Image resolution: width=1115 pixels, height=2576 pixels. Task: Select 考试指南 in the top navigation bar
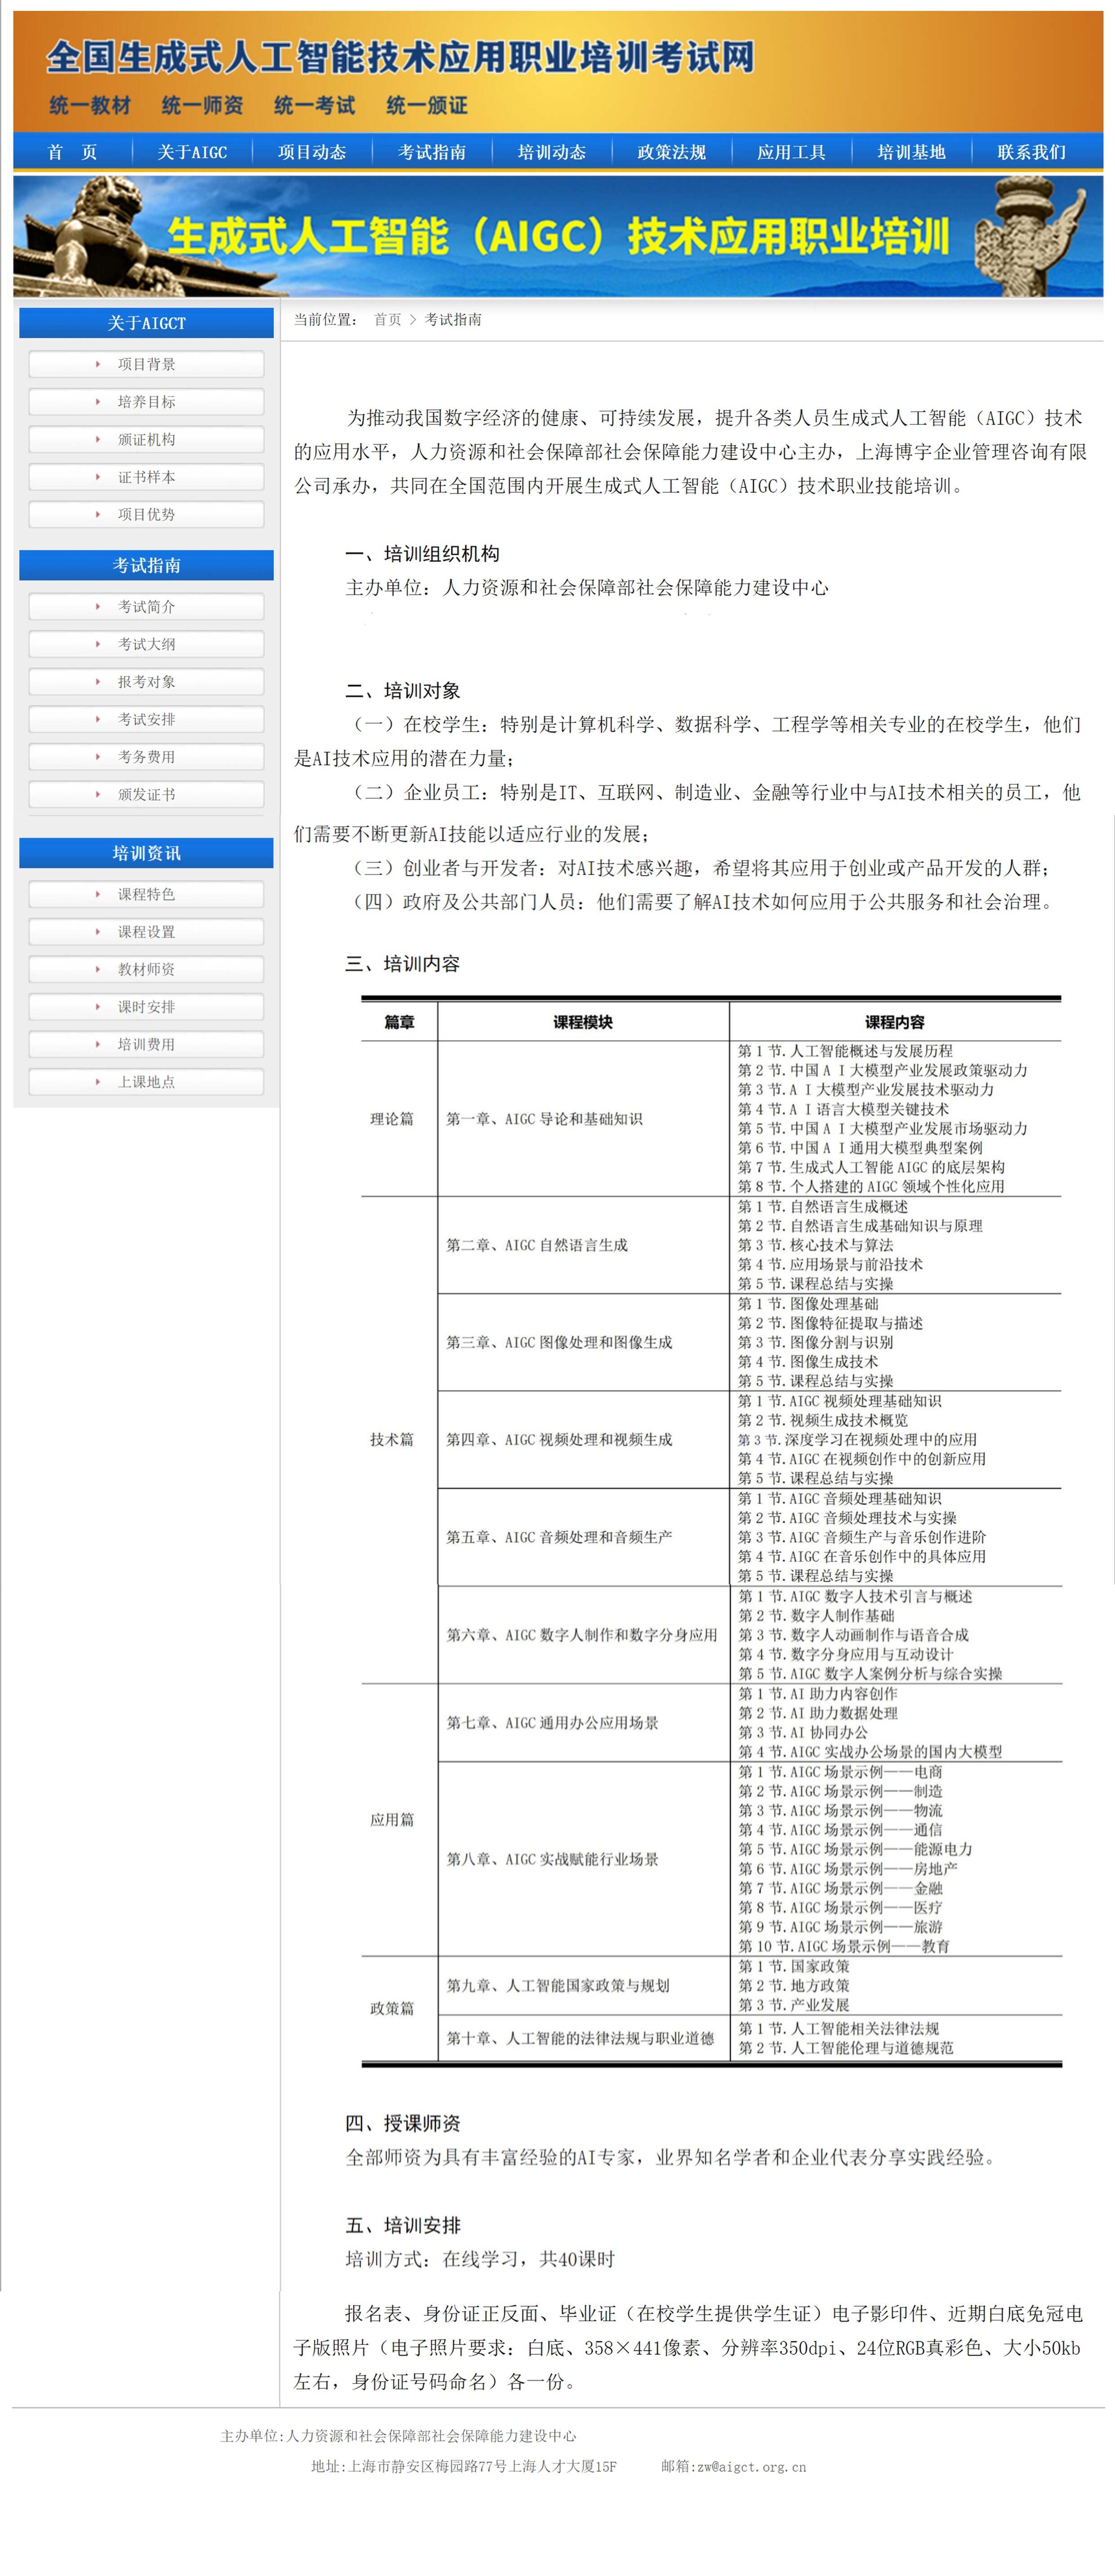click(x=432, y=152)
